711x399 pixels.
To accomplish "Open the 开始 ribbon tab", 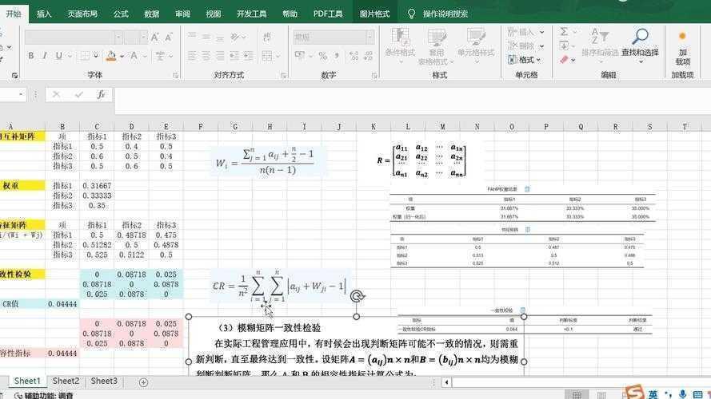I will 14,14.
